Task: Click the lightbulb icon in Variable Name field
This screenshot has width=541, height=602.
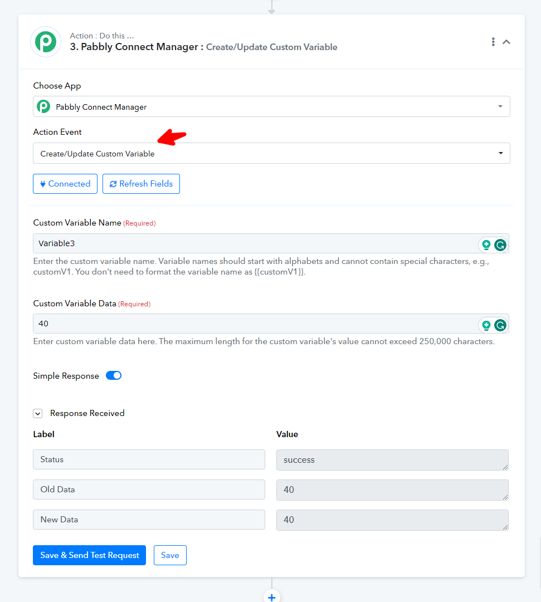Action: coord(486,245)
